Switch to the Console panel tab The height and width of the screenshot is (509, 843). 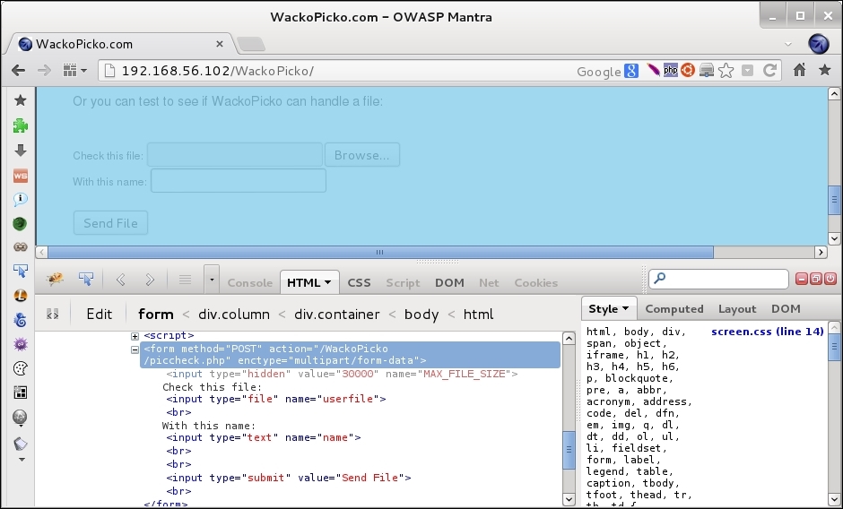250,282
